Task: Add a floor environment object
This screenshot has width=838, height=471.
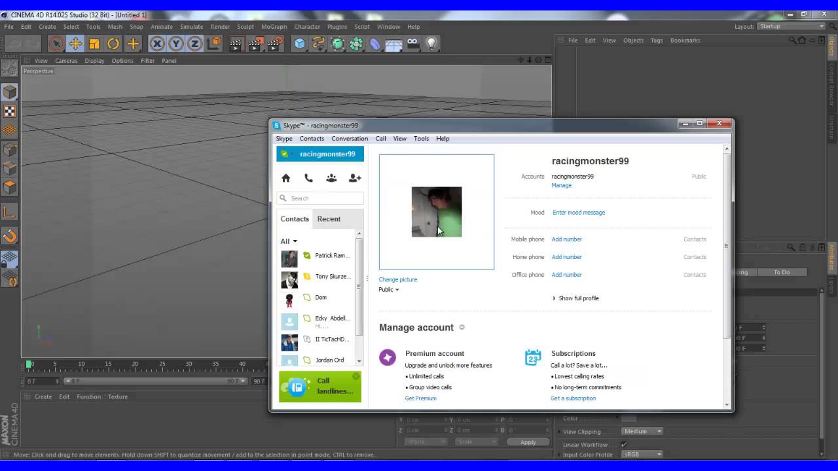Action: tap(393, 44)
